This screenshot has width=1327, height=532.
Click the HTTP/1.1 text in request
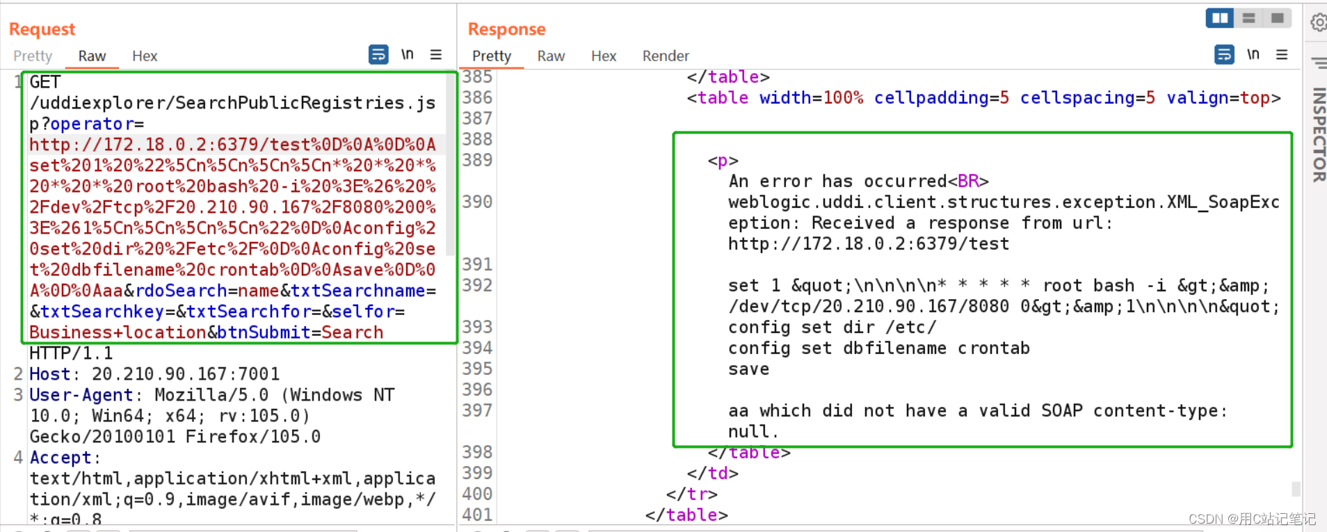click(71, 353)
